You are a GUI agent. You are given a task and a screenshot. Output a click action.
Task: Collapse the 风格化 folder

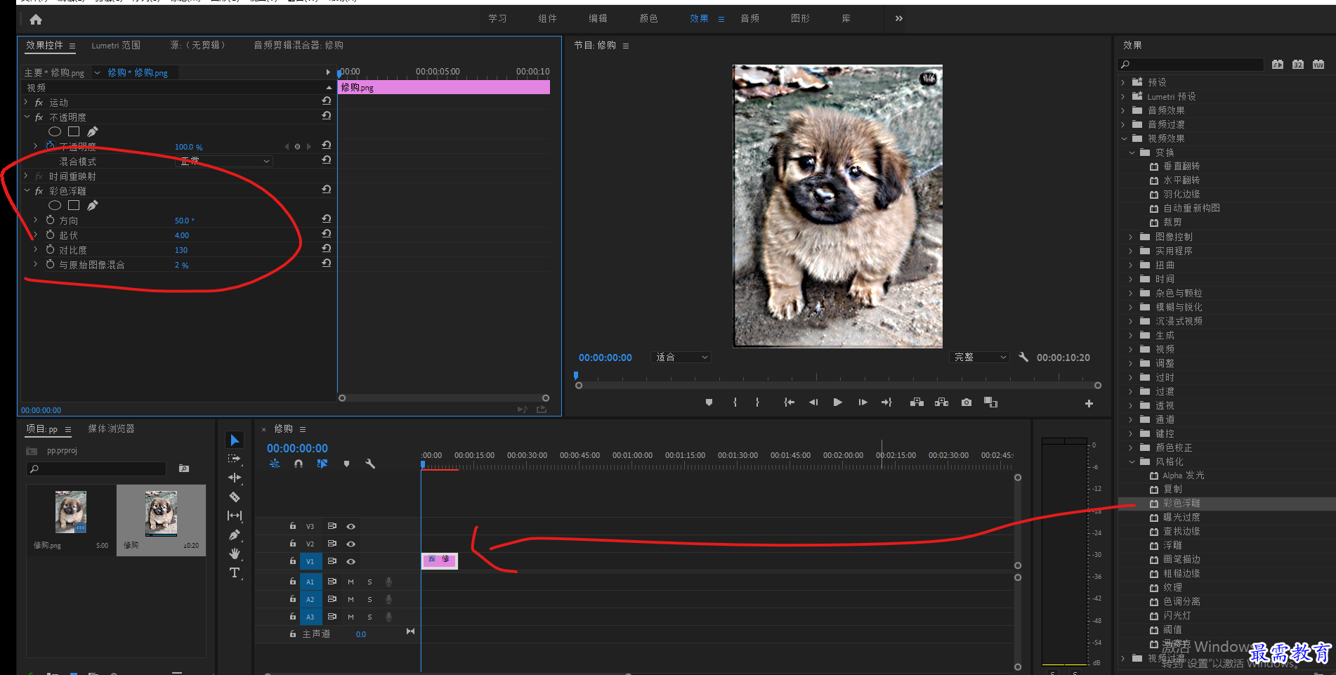(1132, 461)
